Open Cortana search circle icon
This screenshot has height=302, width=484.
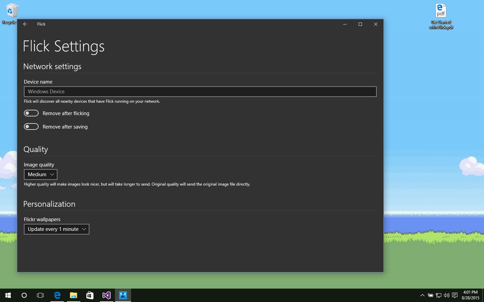(x=24, y=295)
